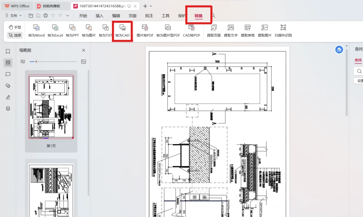Toggle the thumbnail panel sidebar icon

tap(8, 63)
